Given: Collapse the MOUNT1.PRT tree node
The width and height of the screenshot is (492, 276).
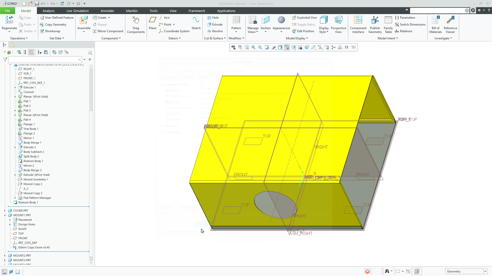Looking at the screenshot, I should pos(5,215).
